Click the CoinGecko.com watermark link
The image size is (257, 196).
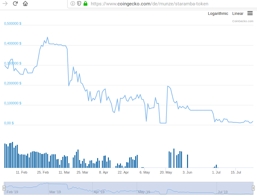point(242,21)
